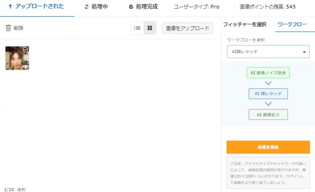
Task: Click the chevron above AI 画像拡大
Action: coord(268,104)
